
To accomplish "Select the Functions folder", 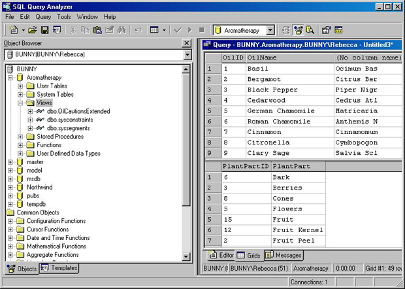I will coord(49,145).
